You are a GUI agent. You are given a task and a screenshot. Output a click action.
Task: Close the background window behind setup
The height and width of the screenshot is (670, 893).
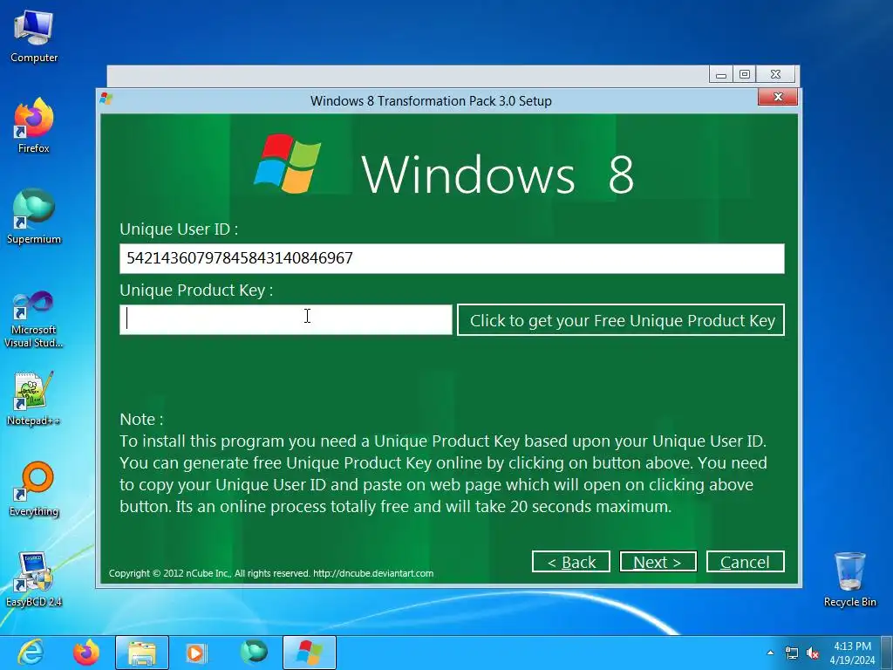(775, 75)
